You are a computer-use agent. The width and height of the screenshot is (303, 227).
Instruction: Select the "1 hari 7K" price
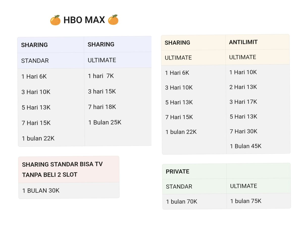point(101,76)
